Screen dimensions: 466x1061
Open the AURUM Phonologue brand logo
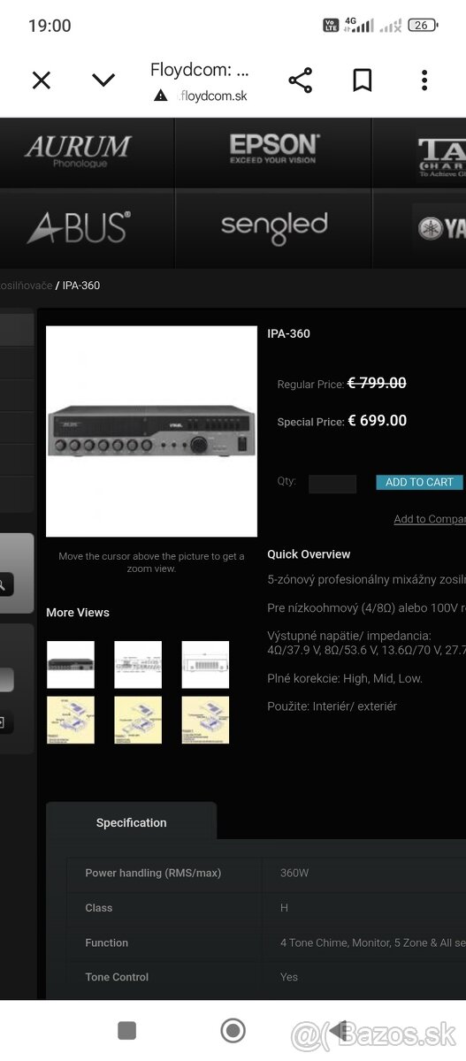[x=78, y=152]
